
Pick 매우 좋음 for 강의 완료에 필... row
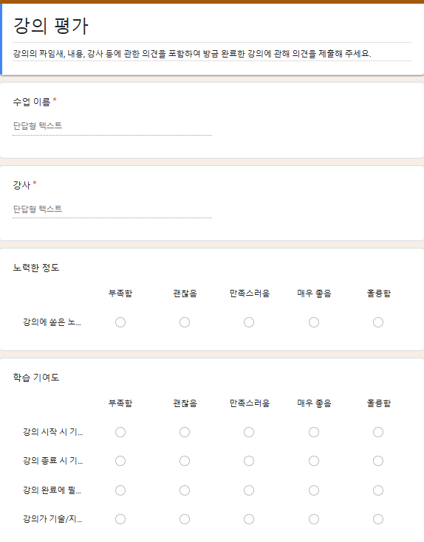pos(314,490)
